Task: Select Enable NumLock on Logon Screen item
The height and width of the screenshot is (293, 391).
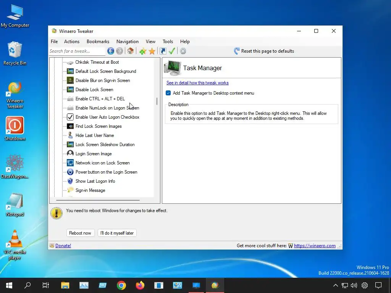Action: click(x=107, y=108)
